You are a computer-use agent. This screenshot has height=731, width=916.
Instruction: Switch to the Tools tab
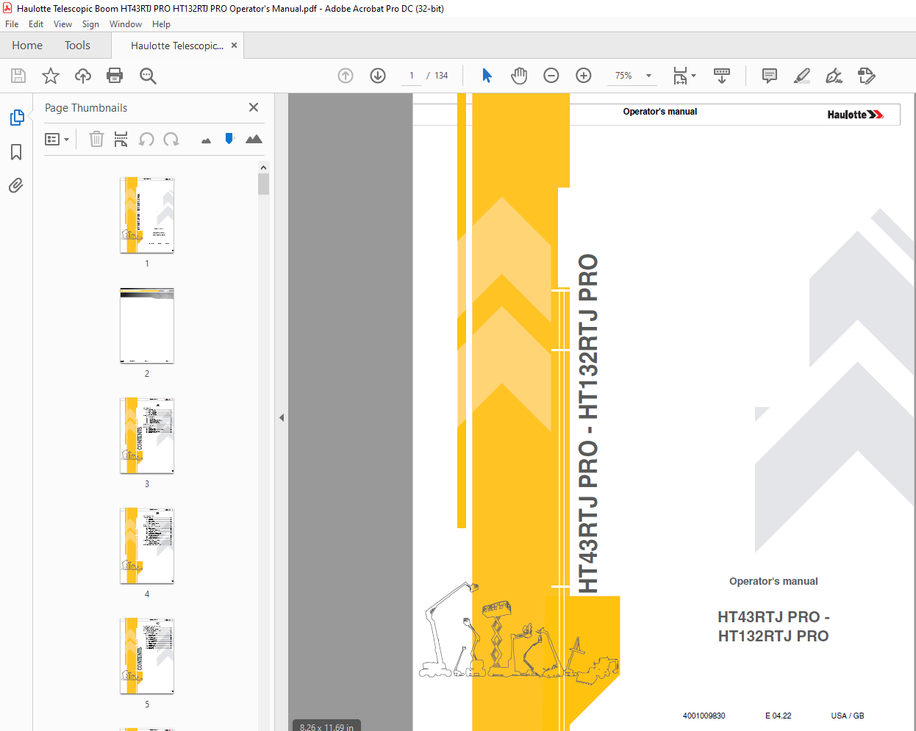pos(77,46)
